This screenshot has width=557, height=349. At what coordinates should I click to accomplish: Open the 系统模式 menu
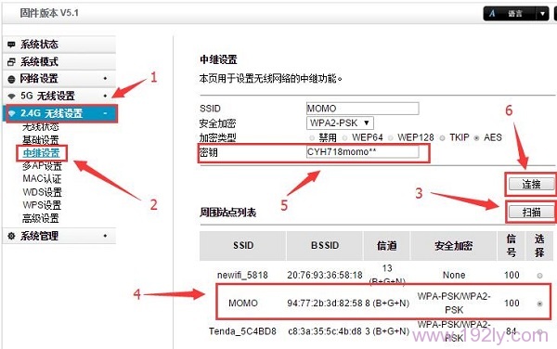tap(59, 62)
